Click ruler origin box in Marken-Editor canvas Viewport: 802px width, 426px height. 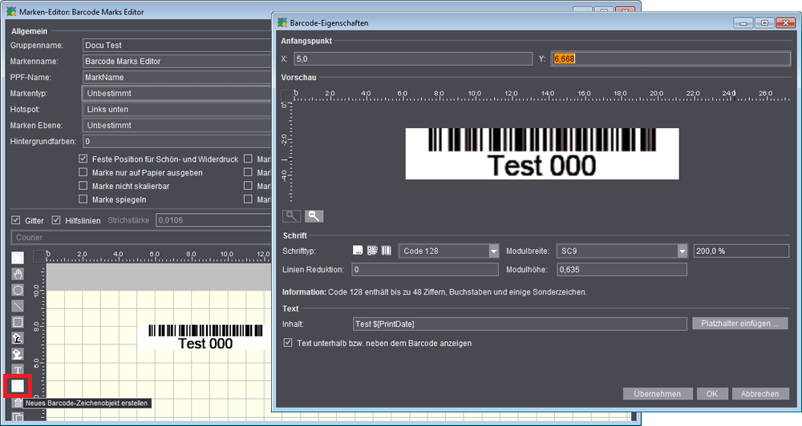[x=39, y=256]
